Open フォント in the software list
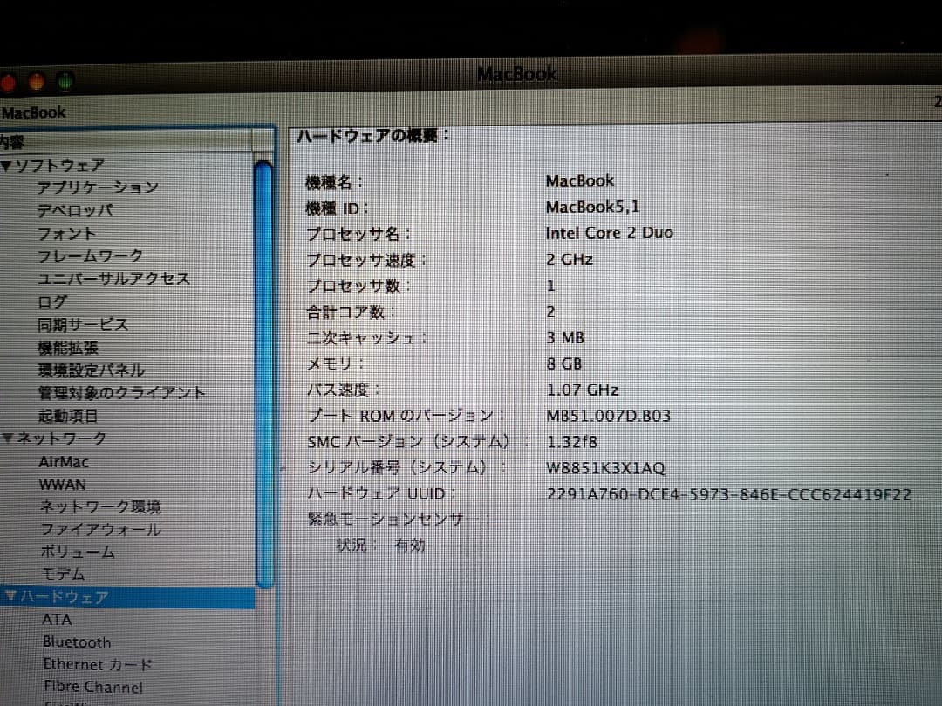Viewport: 942px width, 706px height. (x=66, y=234)
